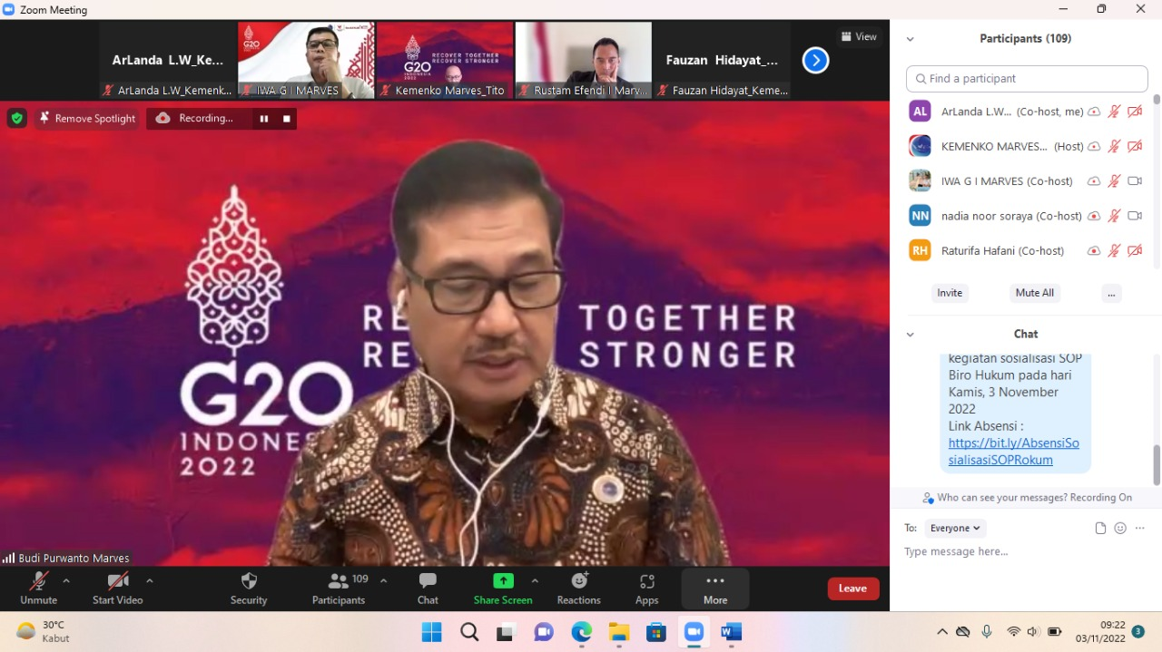This screenshot has height=652, width=1162.
Task: Click the green encryption shield icon
Action: coord(16,118)
